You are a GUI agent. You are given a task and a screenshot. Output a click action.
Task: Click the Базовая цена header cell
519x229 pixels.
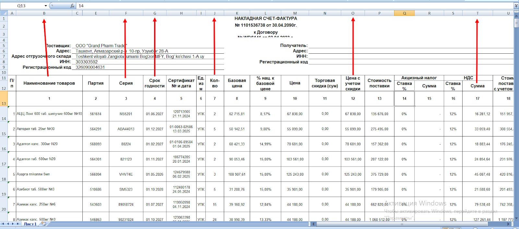pos(237,83)
